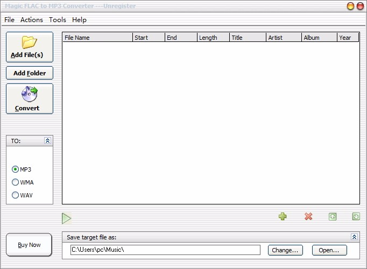Click the End column header
The width and height of the screenshot is (367, 269).
[x=181, y=38]
